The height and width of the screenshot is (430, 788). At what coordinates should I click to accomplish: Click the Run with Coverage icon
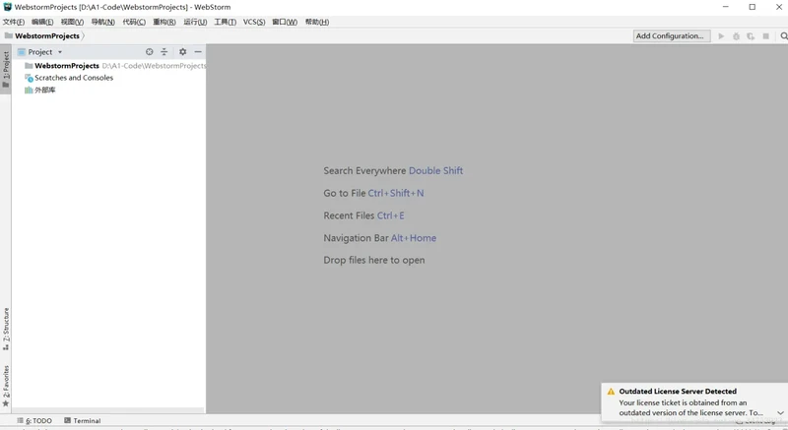(x=751, y=36)
